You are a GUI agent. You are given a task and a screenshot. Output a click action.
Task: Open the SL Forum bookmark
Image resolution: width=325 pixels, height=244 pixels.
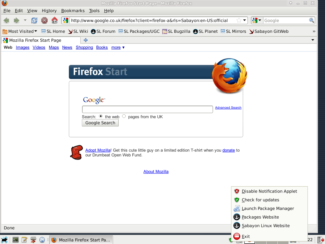103,31
